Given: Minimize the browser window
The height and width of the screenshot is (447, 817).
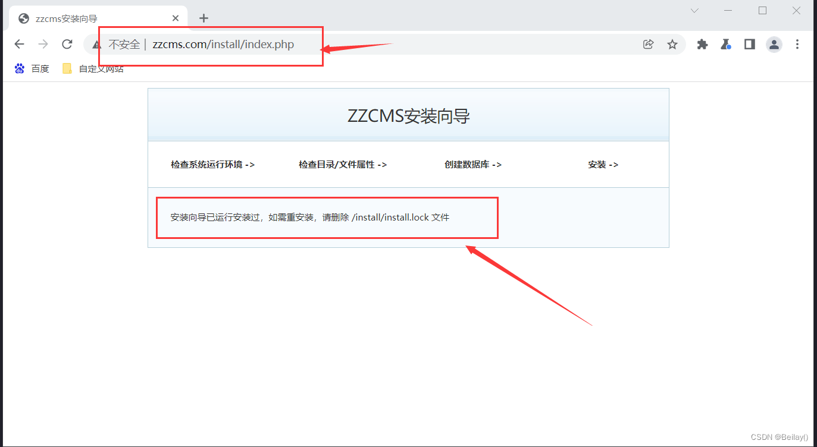Looking at the screenshot, I should tap(728, 10).
